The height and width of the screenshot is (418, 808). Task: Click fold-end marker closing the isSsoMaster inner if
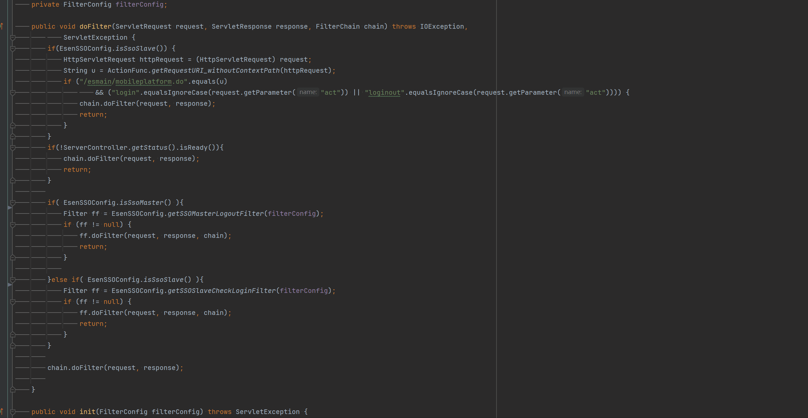coord(13,258)
